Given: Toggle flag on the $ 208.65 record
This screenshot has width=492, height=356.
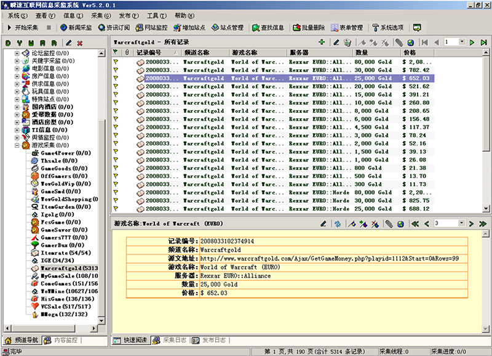Looking at the screenshot, I should [116, 111].
